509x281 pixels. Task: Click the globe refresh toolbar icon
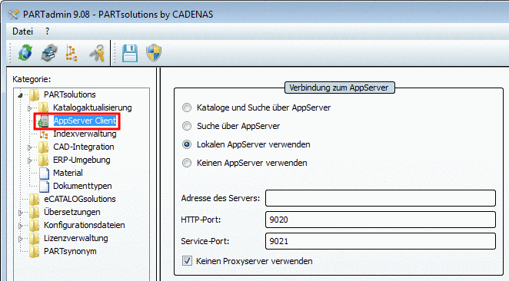pos(25,53)
